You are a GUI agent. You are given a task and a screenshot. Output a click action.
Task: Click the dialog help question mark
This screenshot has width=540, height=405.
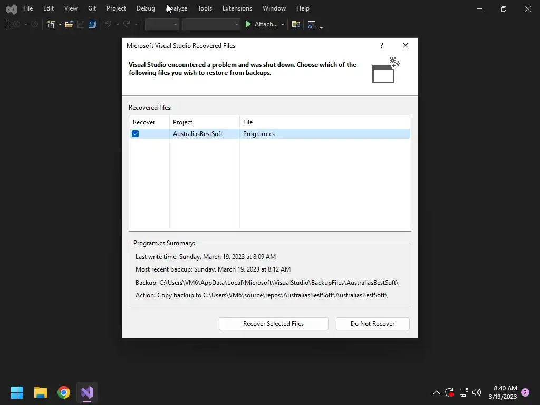382,45
